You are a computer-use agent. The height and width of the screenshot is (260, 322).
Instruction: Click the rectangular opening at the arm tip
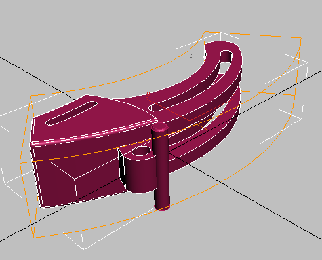tap(226, 57)
